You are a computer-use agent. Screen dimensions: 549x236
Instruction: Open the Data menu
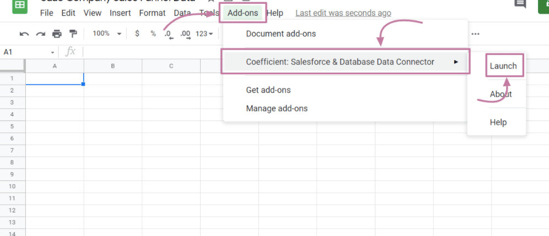click(x=182, y=13)
